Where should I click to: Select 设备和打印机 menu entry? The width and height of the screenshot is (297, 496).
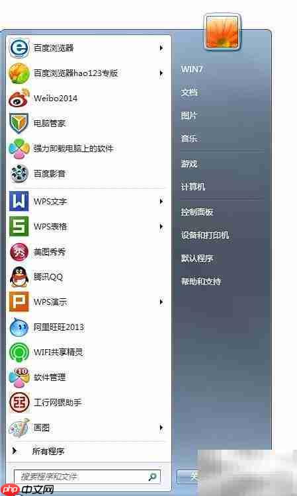(205, 235)
